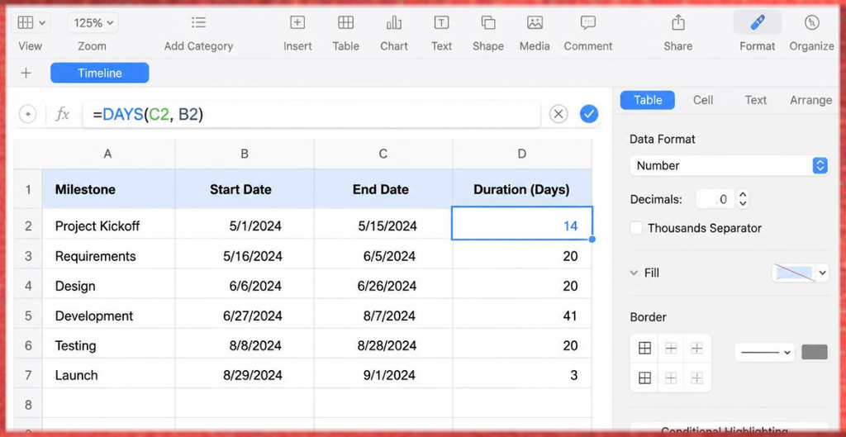Click the Fill color swatch
This screenshot has width=846, height=437.
click(793, 273)
